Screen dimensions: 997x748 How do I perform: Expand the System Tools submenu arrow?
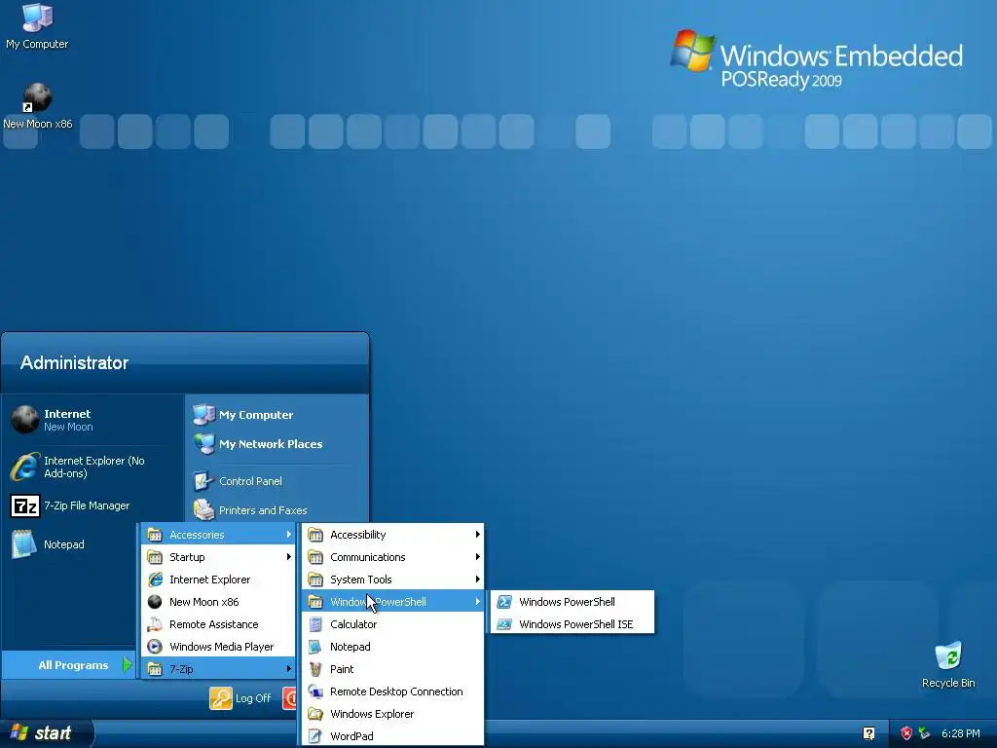477,579
